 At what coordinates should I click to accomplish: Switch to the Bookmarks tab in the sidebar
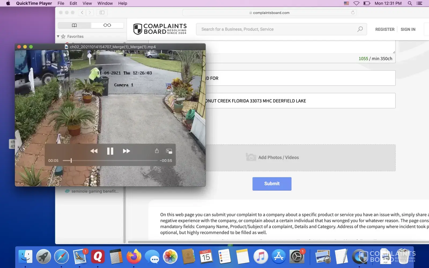point(75,25)
